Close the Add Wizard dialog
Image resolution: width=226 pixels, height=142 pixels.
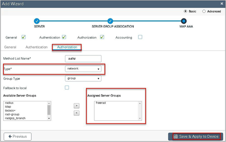[x=222, y=4]
